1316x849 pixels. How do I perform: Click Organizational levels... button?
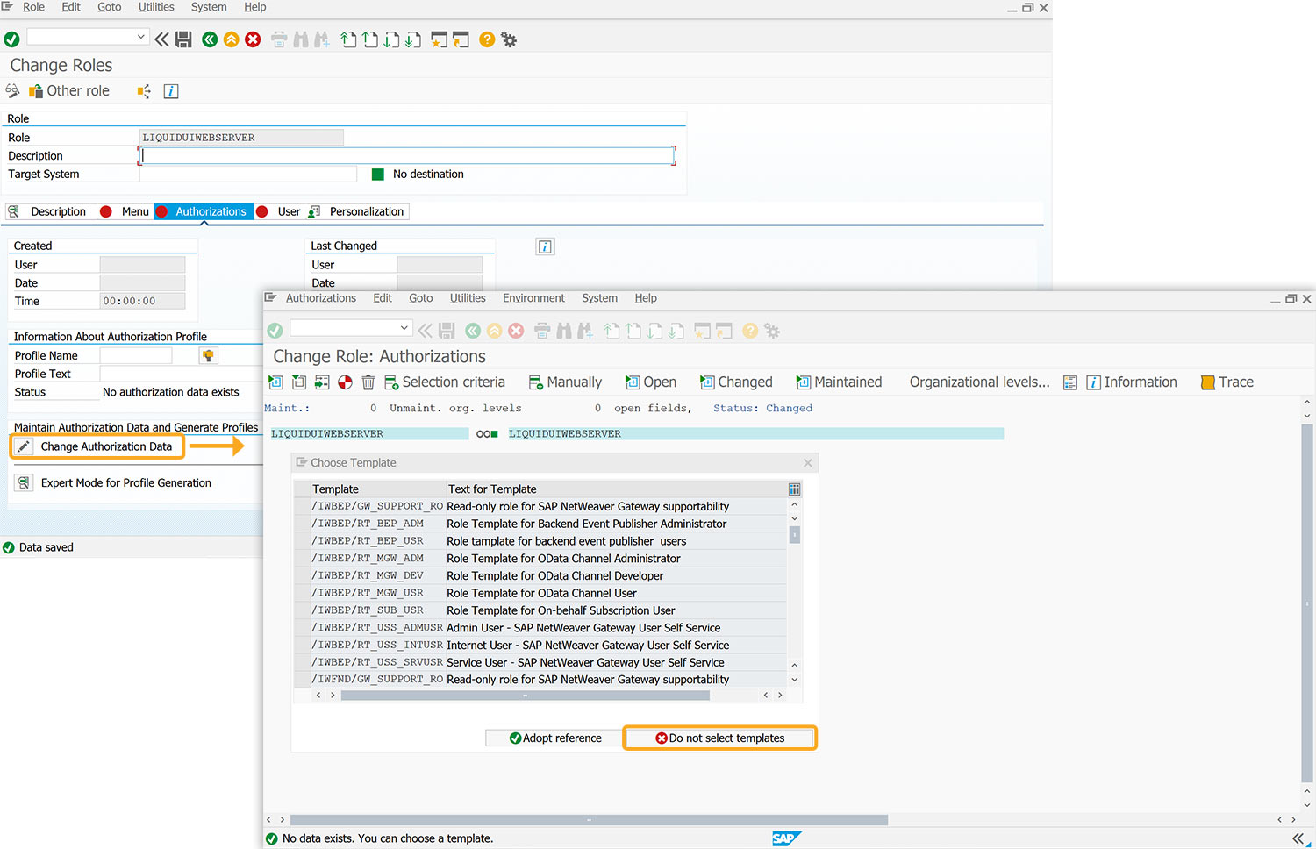[979, 382]
